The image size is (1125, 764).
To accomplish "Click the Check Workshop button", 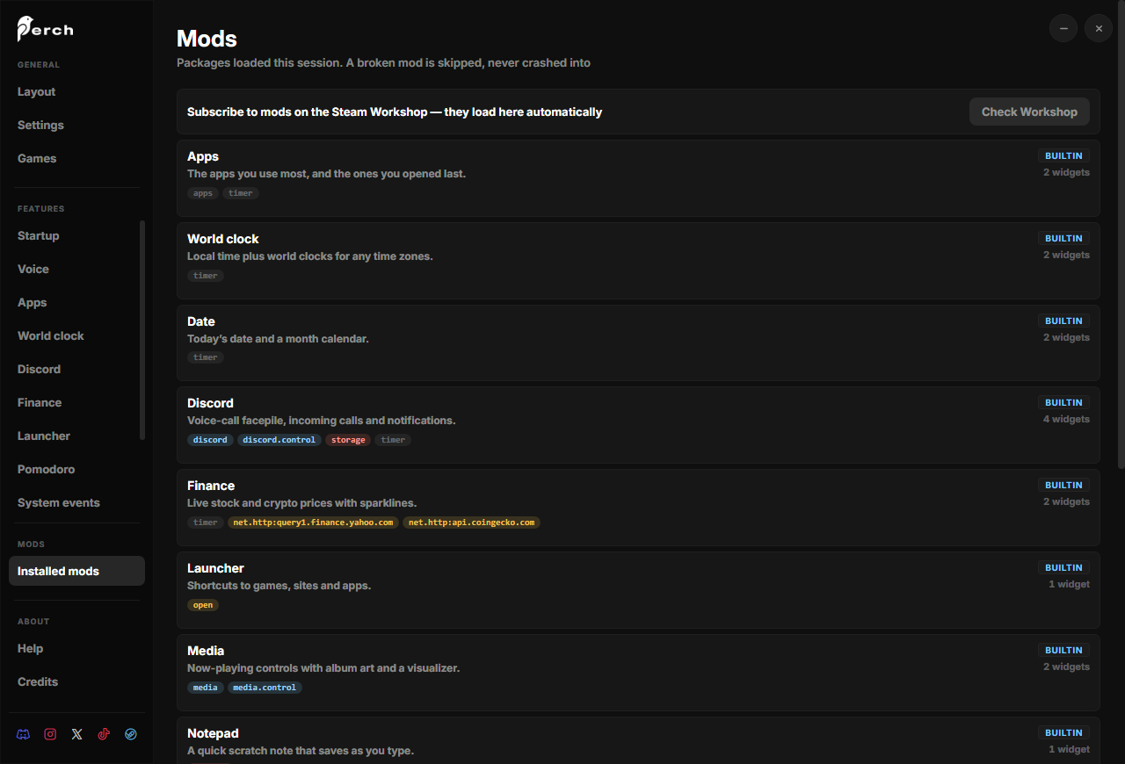I will point(1029,112).
